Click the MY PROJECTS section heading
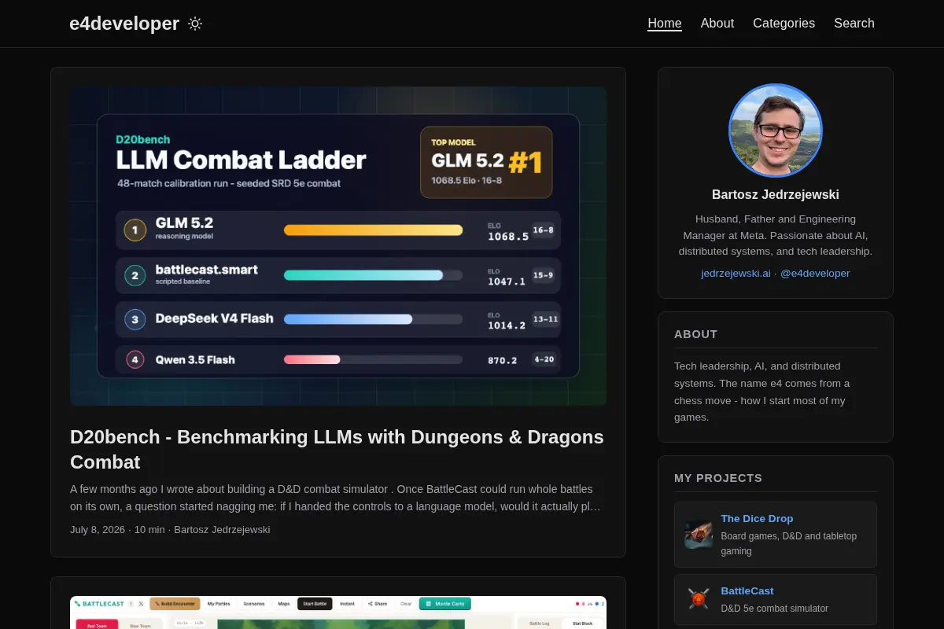This screenshot has height=629, width=944. pyautogui.click(x=718, y=478)
